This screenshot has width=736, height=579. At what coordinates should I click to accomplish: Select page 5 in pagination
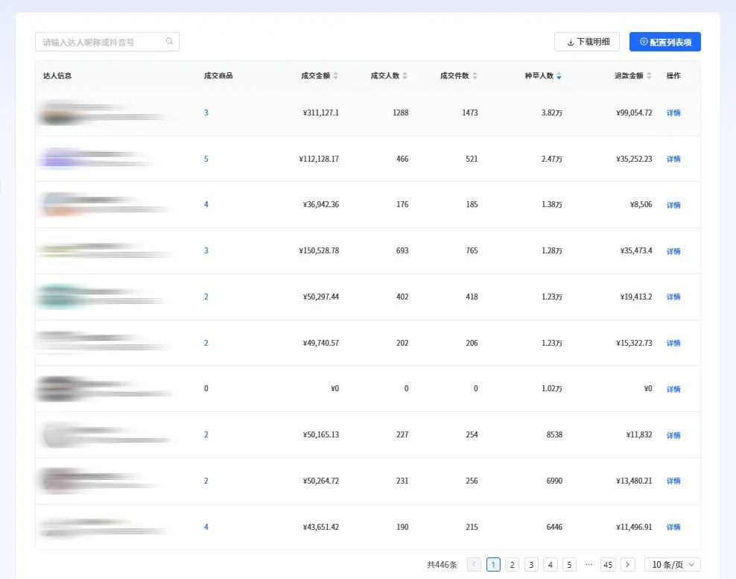(569, 564)
